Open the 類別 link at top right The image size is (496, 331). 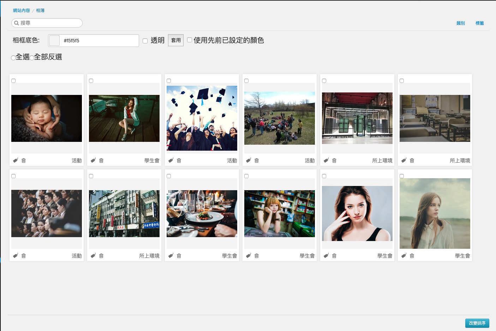point(460,23)
